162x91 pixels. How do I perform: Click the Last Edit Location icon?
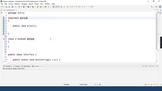pyautogui.click(x=77, y=7)
